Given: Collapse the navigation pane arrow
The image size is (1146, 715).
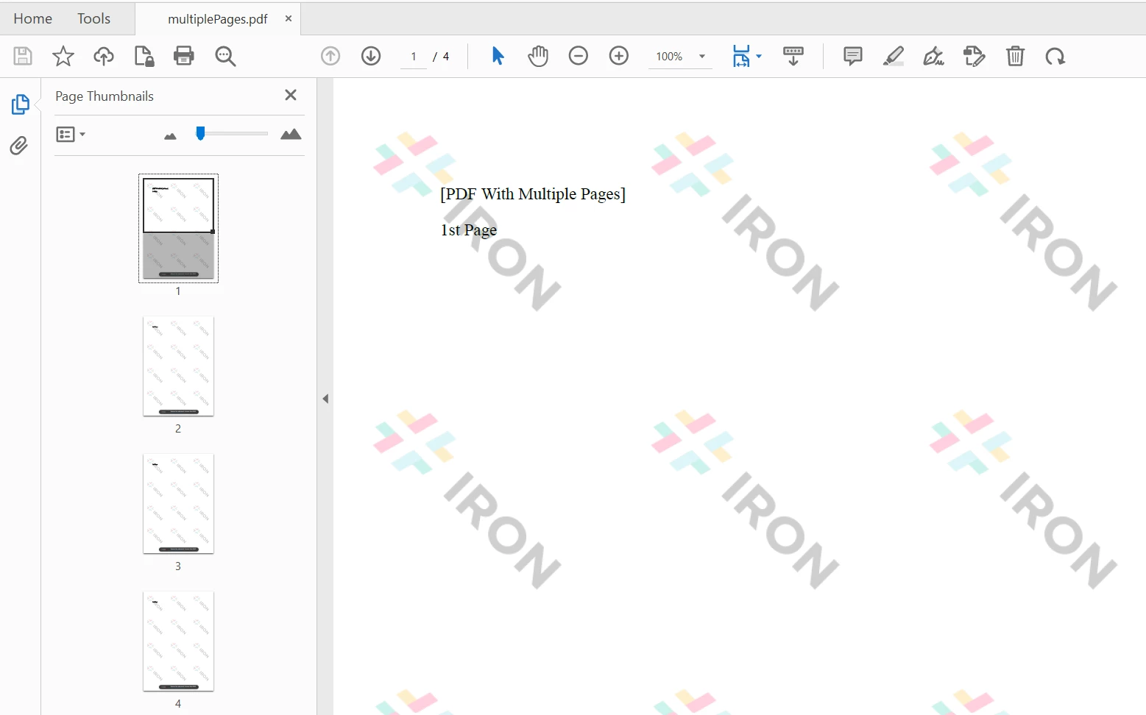Looking at the screenshot, I should [325, 399].
